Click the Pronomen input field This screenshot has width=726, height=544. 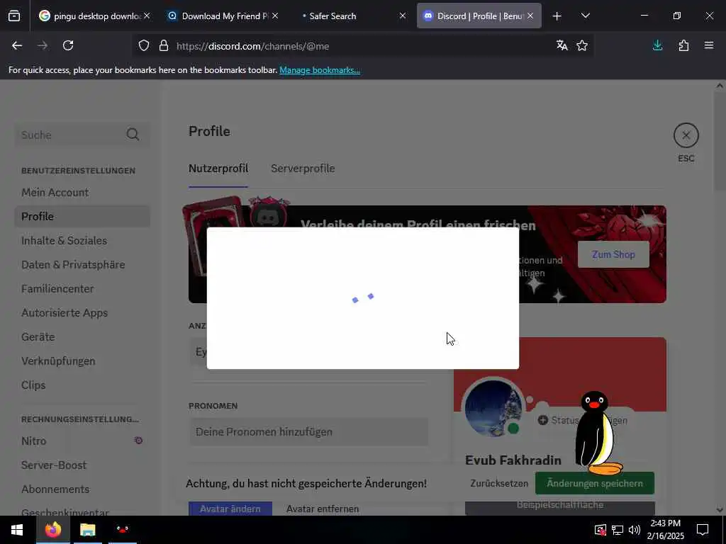(309, 431)
